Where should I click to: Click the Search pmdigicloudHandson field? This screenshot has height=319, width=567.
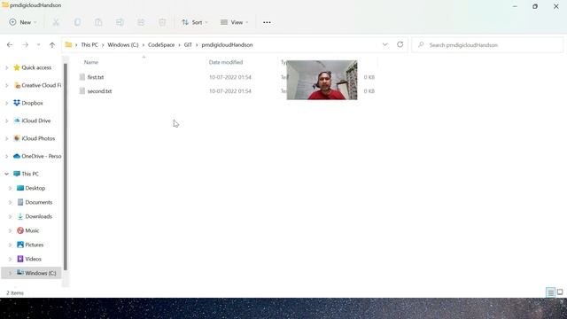[488, 45]
